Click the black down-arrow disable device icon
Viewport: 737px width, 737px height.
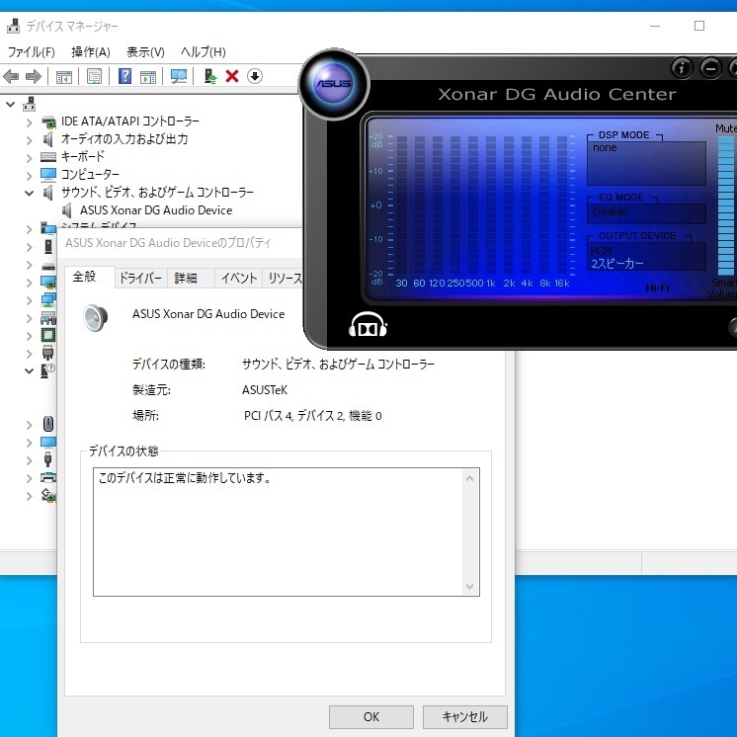(x=254, y=76)
